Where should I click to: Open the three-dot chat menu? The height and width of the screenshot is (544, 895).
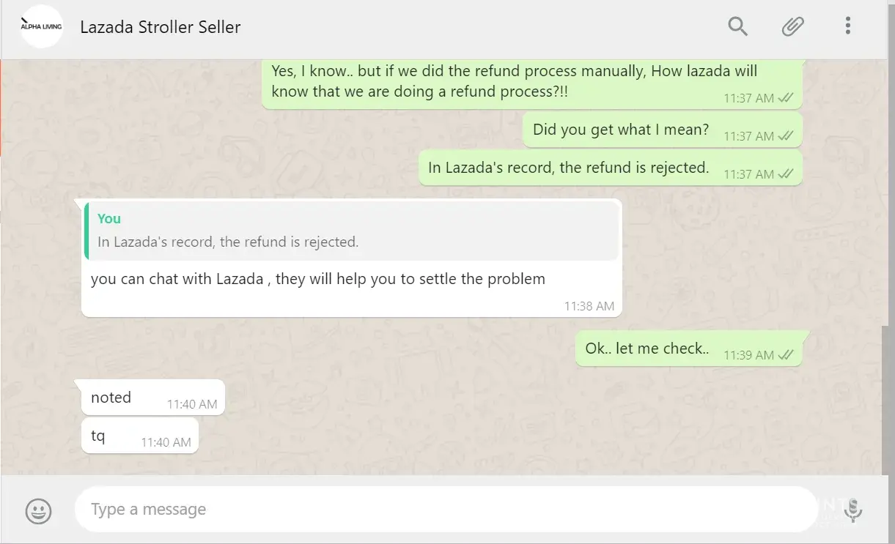[x=847, y=27]
